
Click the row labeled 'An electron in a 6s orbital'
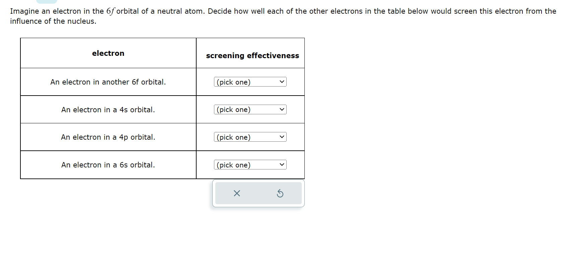tap(108, 164)
